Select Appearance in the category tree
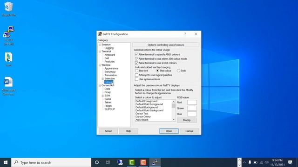298x167 pixels. pos(111,69)
